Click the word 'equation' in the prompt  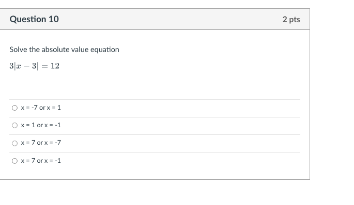point(105,49)
